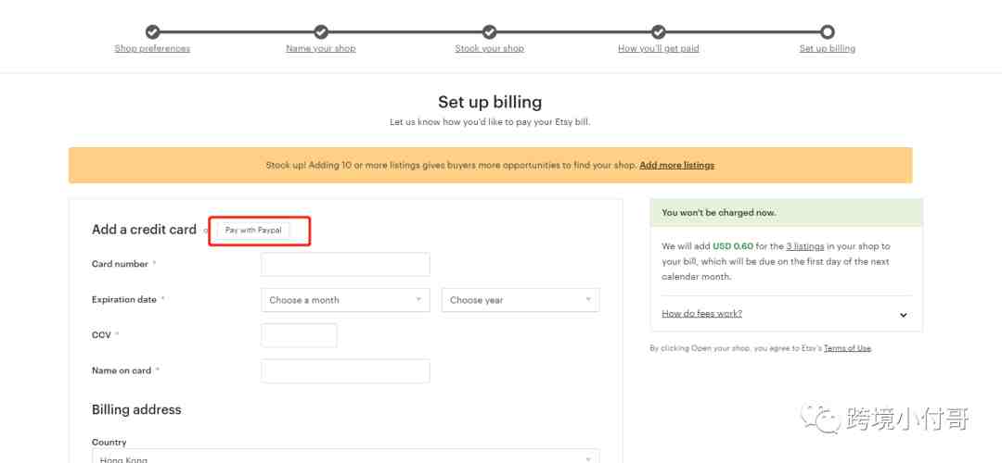This screenshot has height=463, width=1002.
Task: Click the Name your shop checkmark icon
Action: [321, 31]
